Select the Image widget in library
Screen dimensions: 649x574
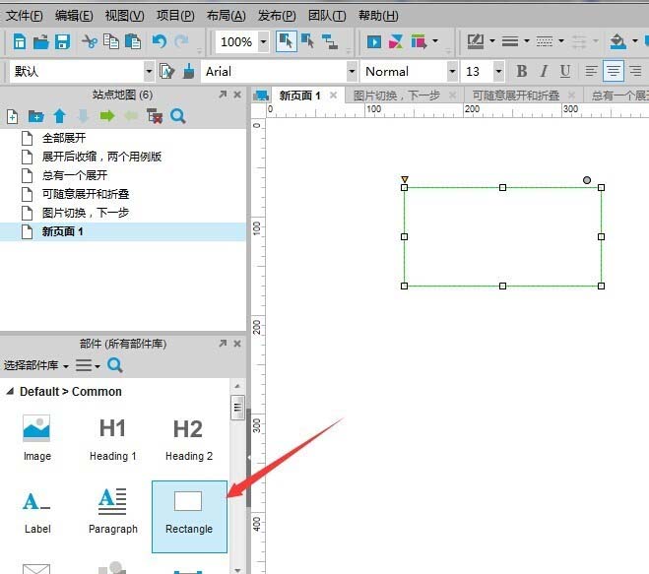click(x=37, y=438)
